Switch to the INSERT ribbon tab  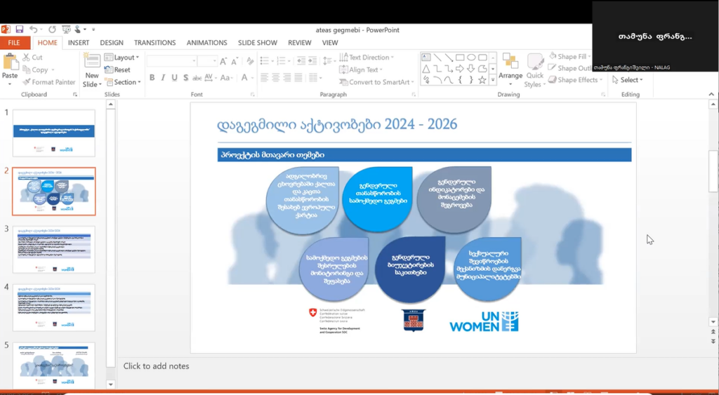(x=79, y=43)
